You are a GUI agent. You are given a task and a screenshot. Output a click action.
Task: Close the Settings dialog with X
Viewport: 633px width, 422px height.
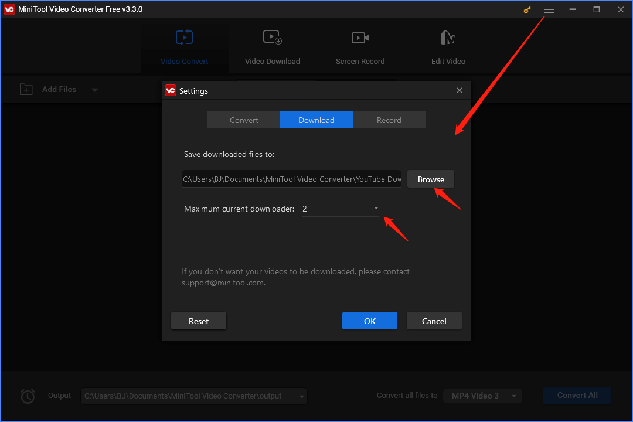click(460, 90)
